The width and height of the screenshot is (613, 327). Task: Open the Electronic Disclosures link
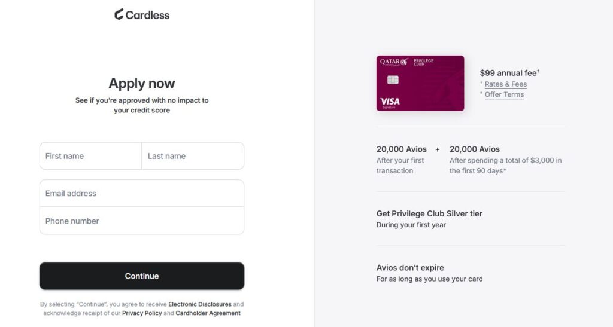pyautogui.click(x=200, y=304)
